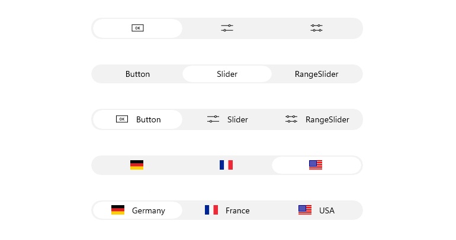Choose the unlabeled USA flag segment
Viewport: 456px width, 240px height.
pyautogui.click(x=316, y=165)
